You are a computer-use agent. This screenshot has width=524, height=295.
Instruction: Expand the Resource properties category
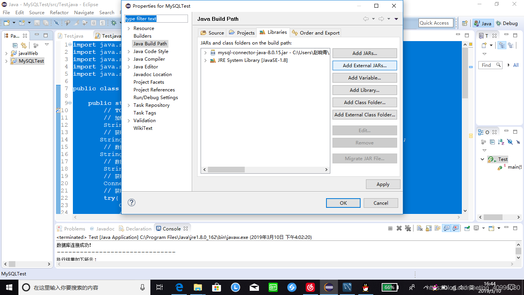129,28
